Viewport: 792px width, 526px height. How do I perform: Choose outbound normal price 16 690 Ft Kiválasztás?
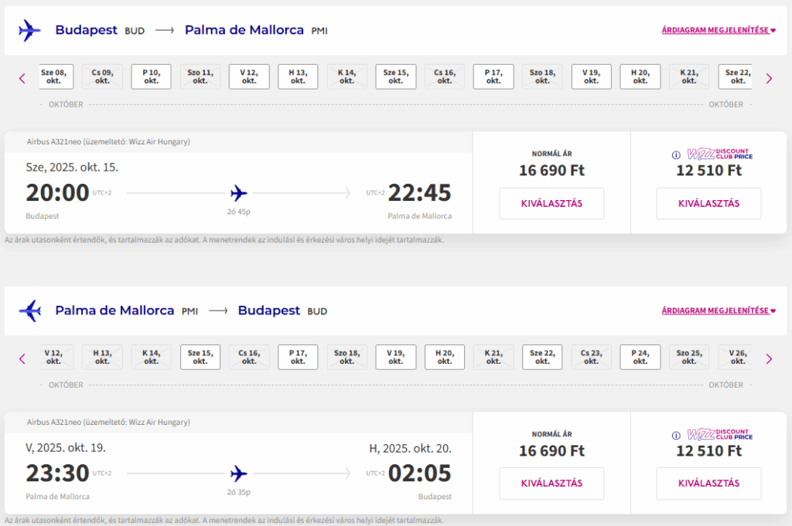pos(551,203)
